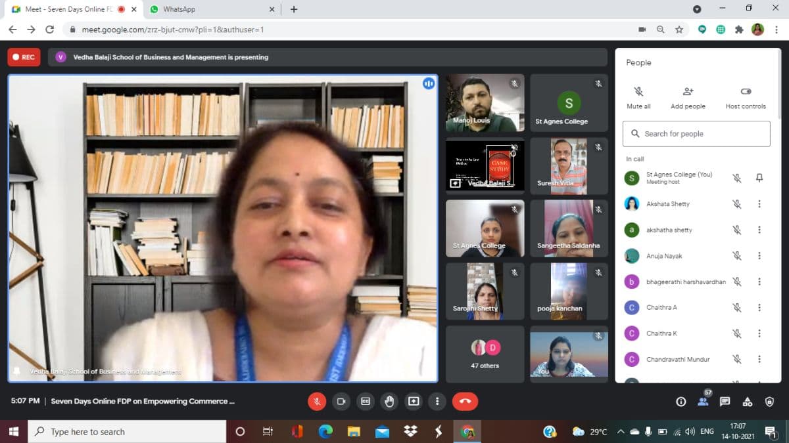Turn on captions
Screen dimensions: 789x443
tap(365, 401)
